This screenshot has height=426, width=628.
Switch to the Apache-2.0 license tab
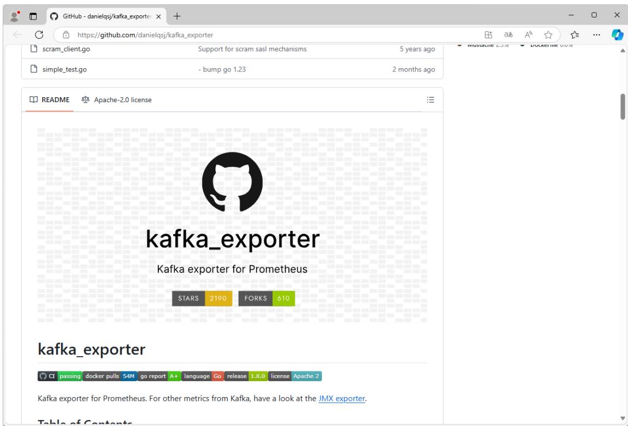pos(116,100)
